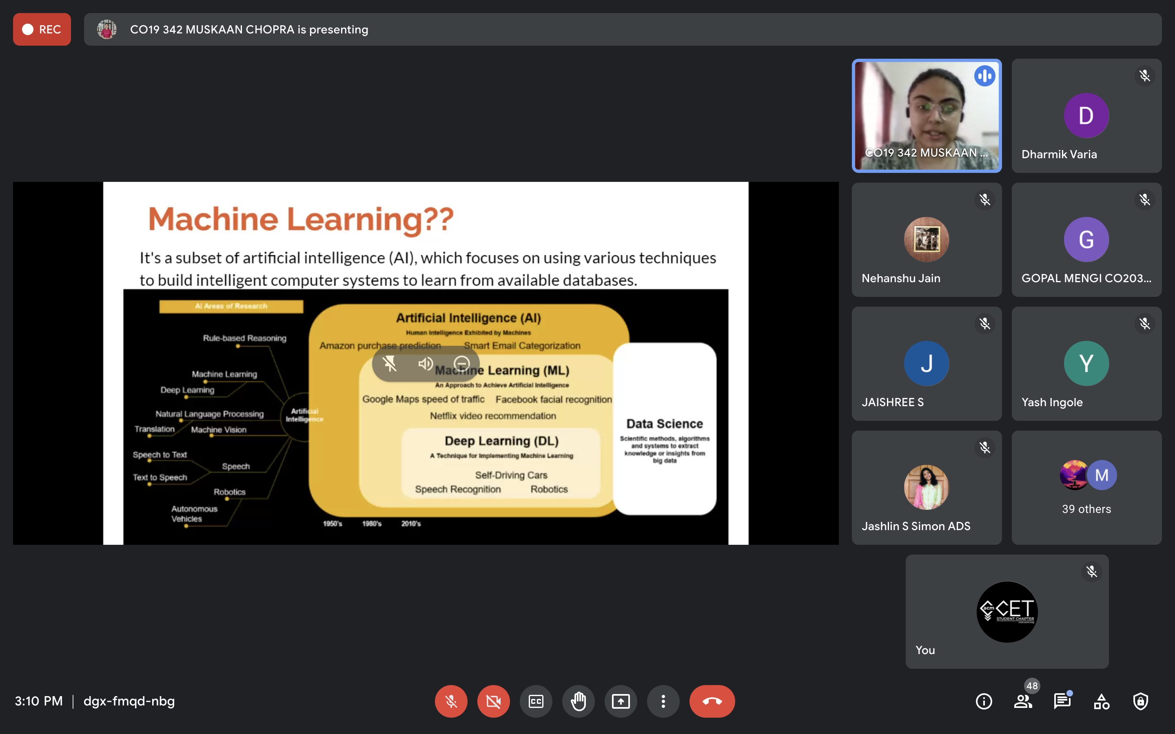Open more options menu
This screenshot has width=1175, height=734.
pyautogui.click(x=663, y=701)
